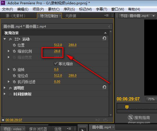157x131 pixels.
Task: Open the 75% zoom level dropdown
Action: 151,99
